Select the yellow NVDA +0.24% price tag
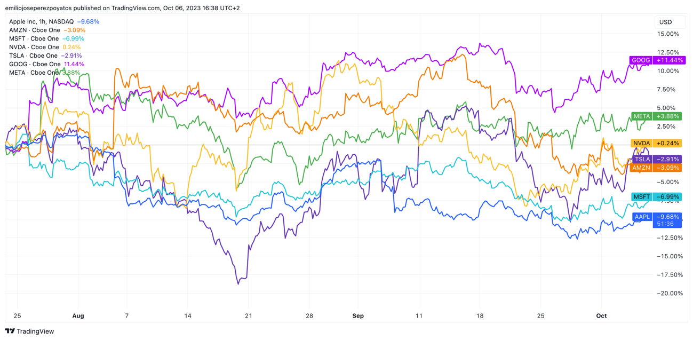 (x=656, y=143)
